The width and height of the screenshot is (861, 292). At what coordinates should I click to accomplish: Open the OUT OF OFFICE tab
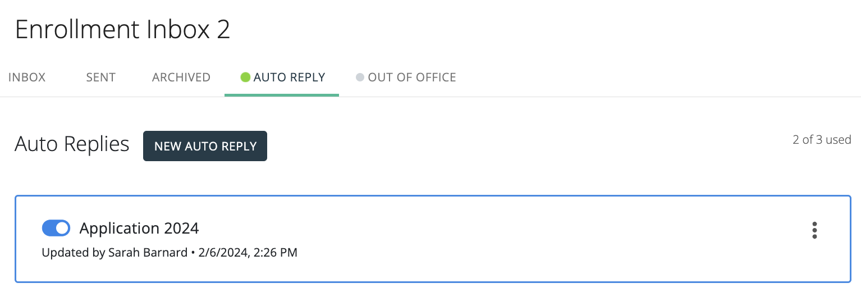pyautogui.click(x=411, y=77)
